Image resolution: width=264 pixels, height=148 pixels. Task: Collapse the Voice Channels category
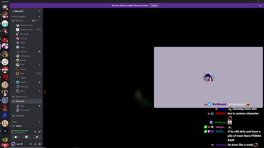point(19,16)
